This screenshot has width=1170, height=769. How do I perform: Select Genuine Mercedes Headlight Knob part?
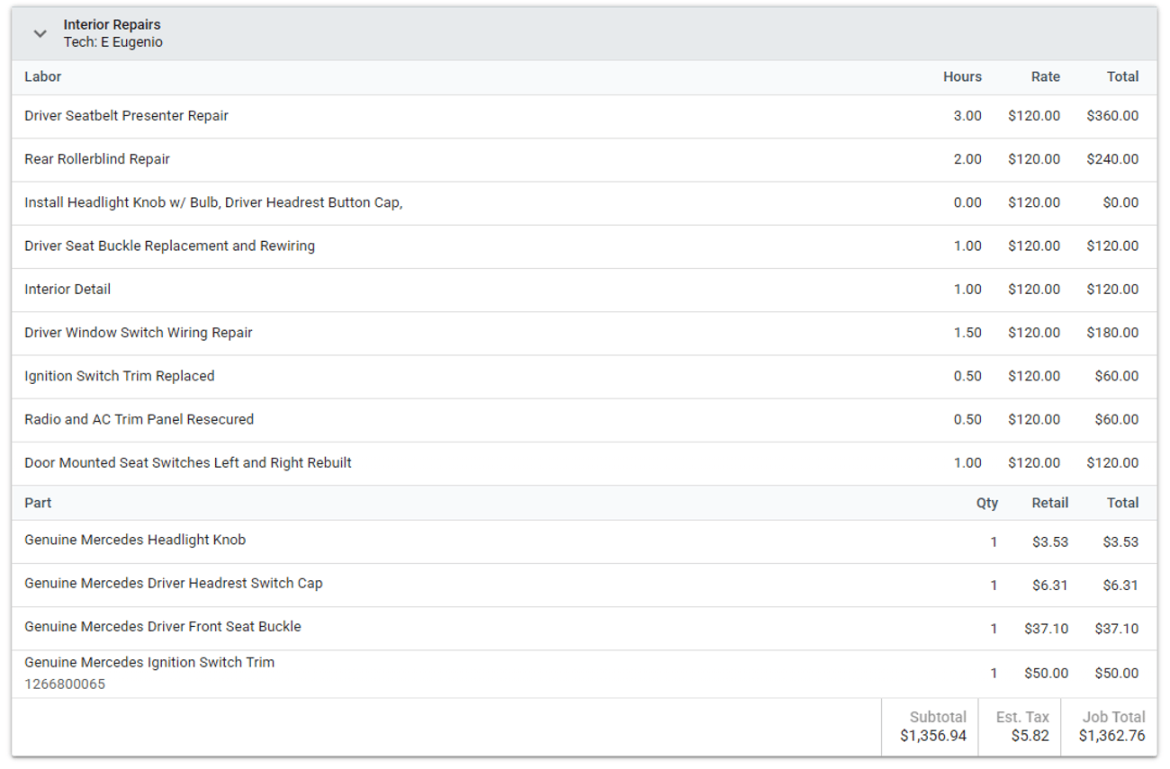[x=584, y=542]
